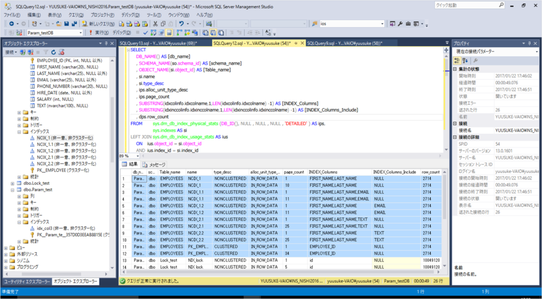Click the editor window split handle icon
The image size is (542, 299).
(x=446, y=50)
